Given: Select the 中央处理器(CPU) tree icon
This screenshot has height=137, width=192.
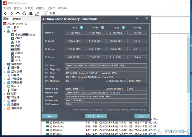Looking at the screenshot, I should tap(12, 35).
